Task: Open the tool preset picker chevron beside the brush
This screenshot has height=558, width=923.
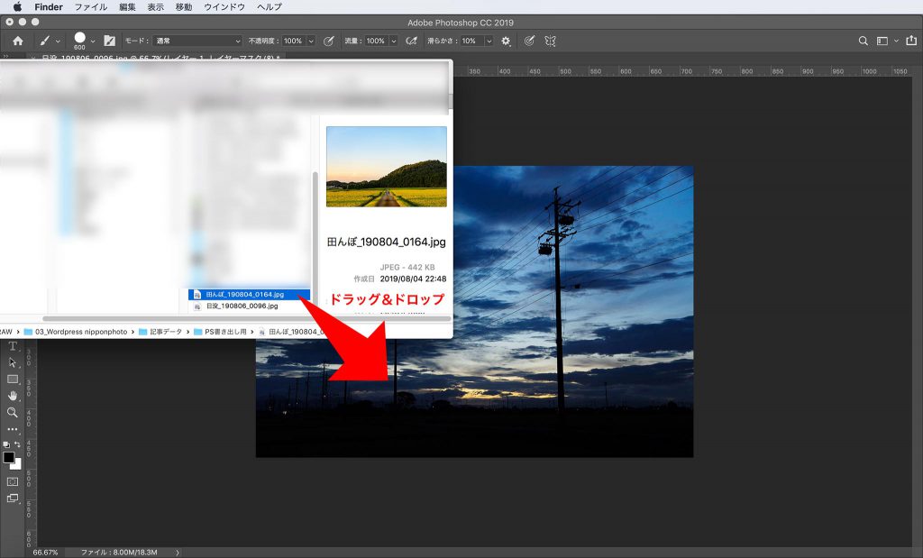Action: (x=58, y=41)
